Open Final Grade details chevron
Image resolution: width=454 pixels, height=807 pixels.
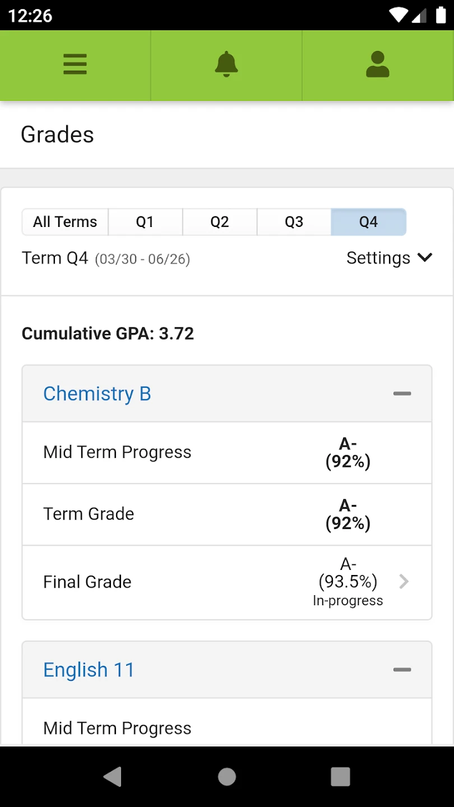[x=404, y=582]
